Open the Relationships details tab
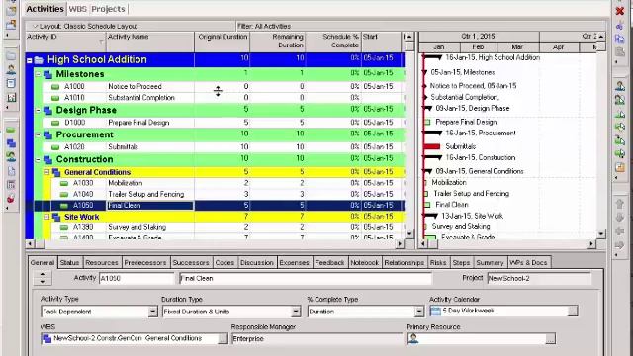 coord(405,263)
